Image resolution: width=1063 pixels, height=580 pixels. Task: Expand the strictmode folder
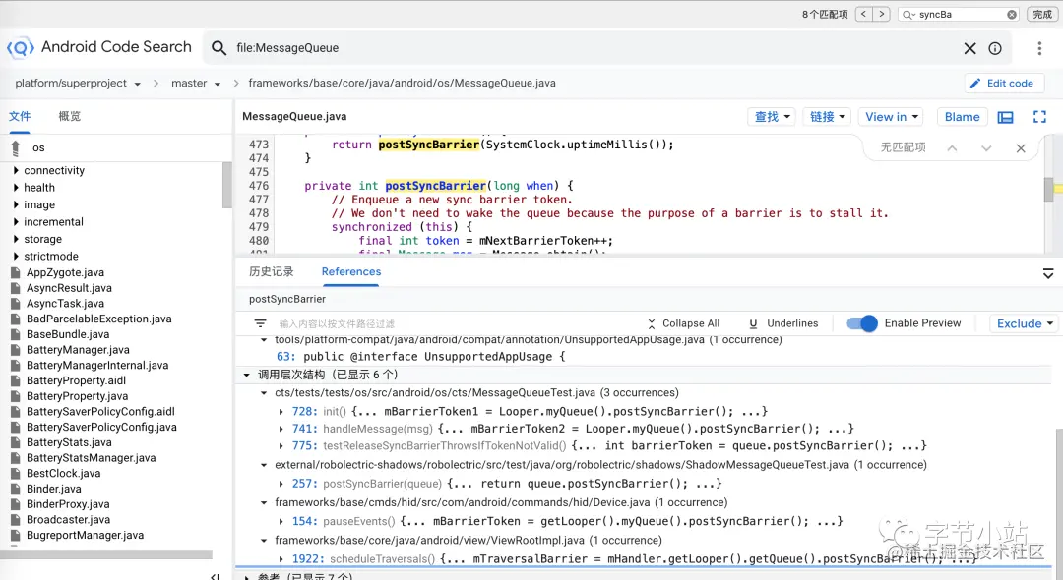[x=16, y=256]
